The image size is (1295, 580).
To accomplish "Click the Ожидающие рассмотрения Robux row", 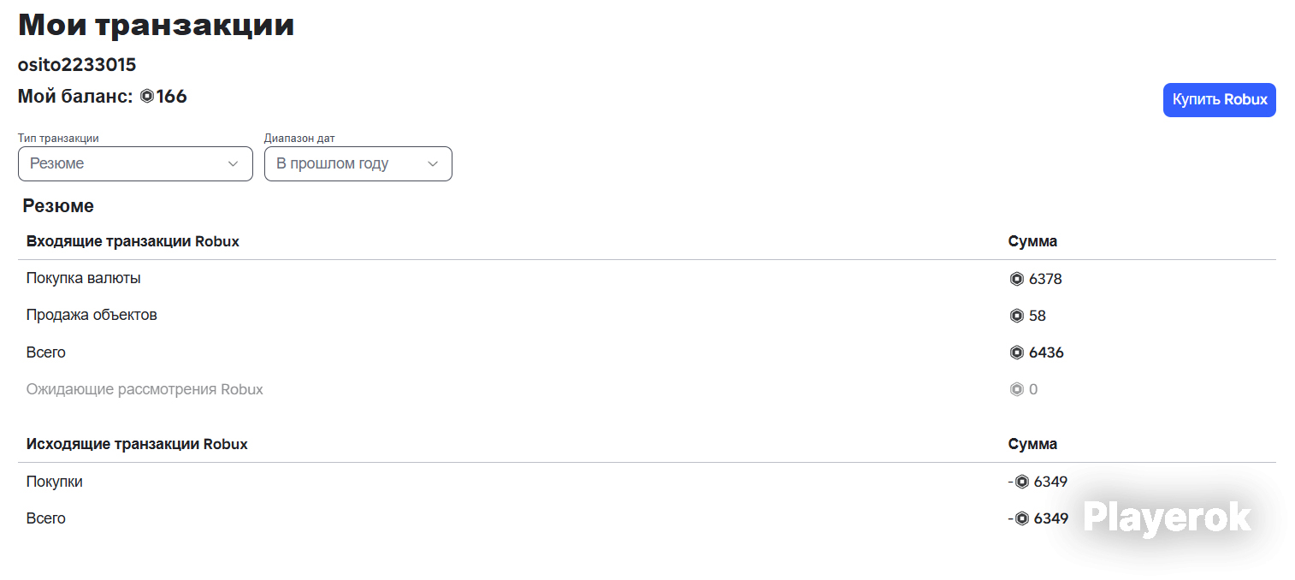I will coord(647,389).
